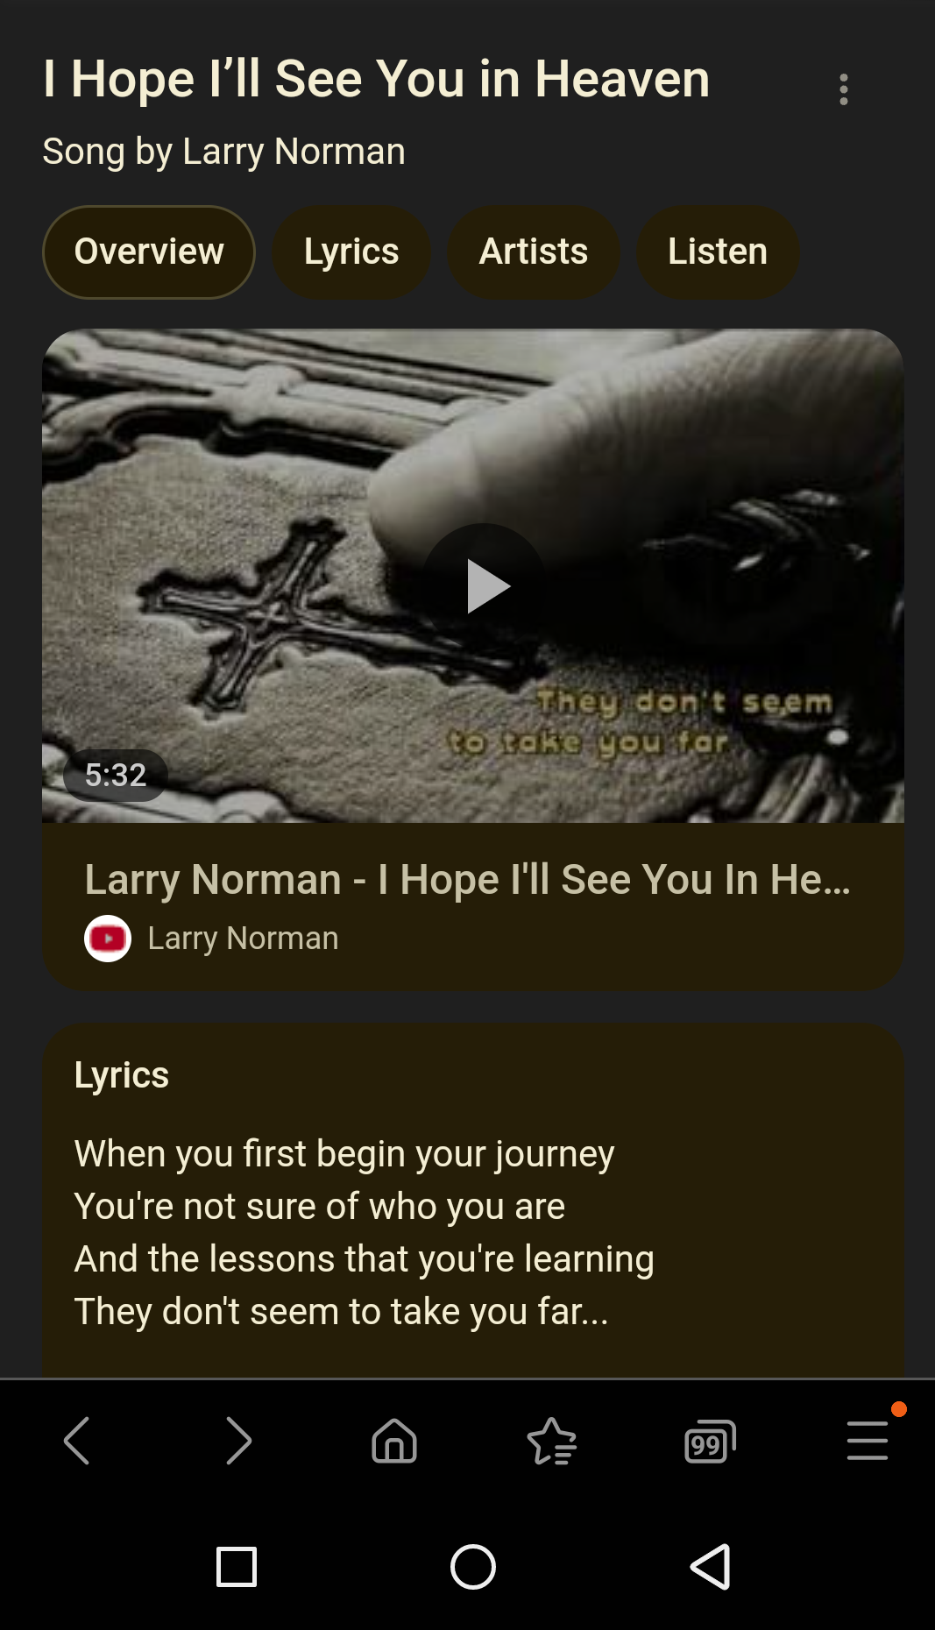The height and width of the screenshot is (1630, 935).
Task: Switch to the Artists tab
Action: 534,252
